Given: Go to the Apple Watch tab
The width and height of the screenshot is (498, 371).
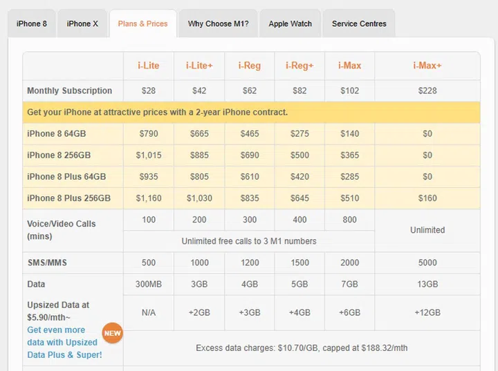Looking at the screenshot, I should coord(290,23).
